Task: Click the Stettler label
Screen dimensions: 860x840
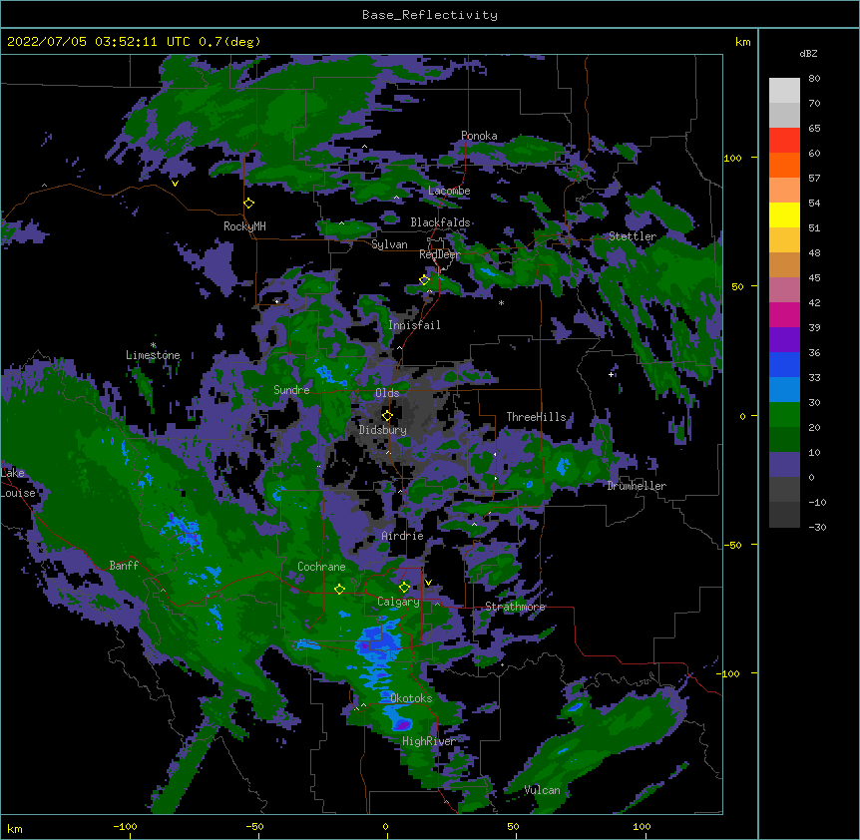Action: tap(633, 236)
